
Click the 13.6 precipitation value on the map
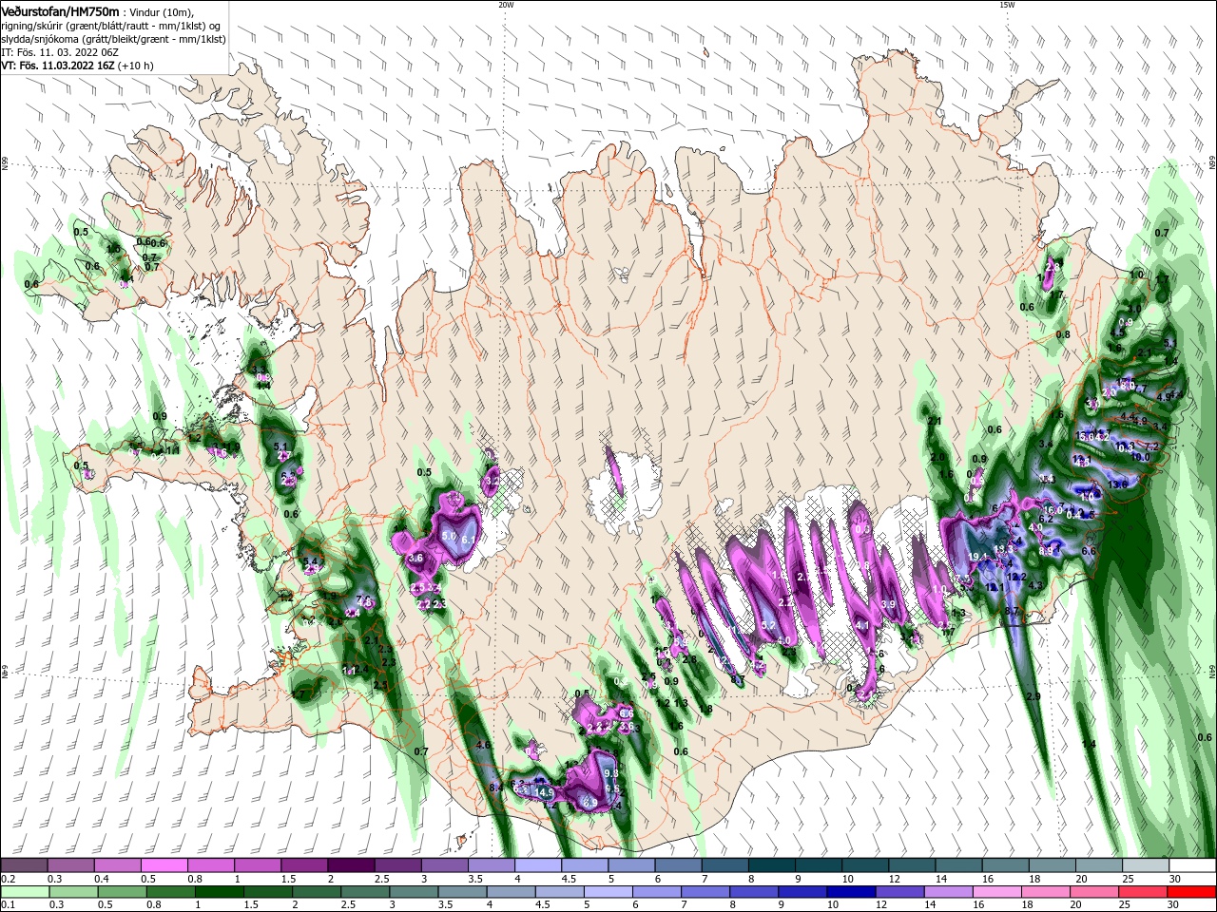tap(1118, 484)
